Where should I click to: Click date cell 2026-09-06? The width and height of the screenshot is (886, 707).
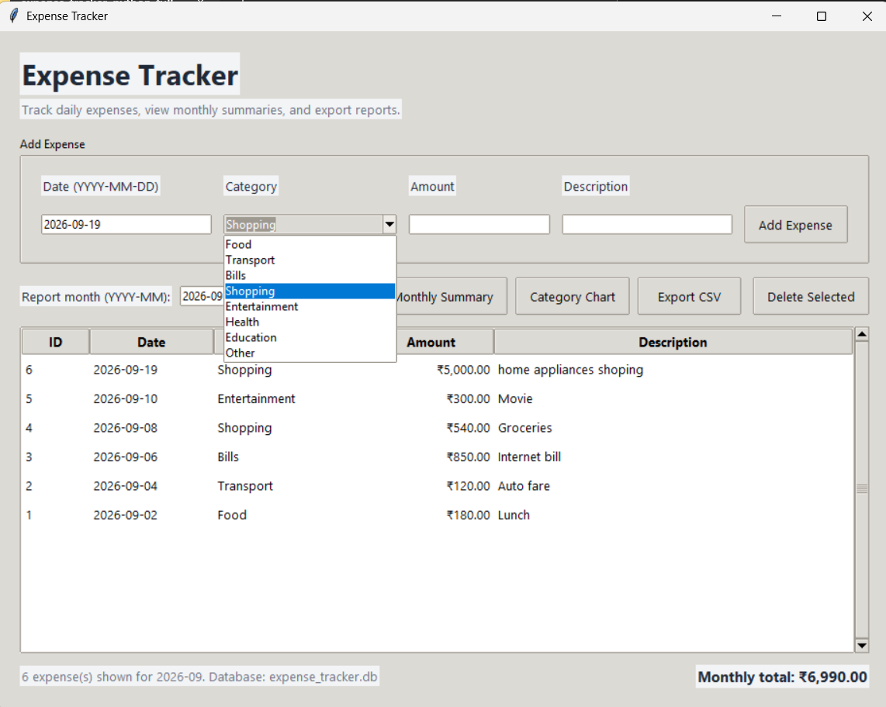pyautogui.click(x=126, y=457)
